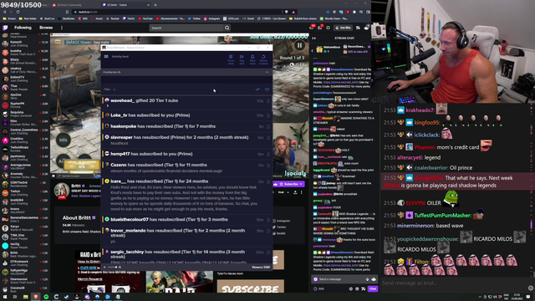Screen dimensions: 535x301
Task: Click the Twitch logo home icon
Action: pyautogui.click(x=5, y=28)
